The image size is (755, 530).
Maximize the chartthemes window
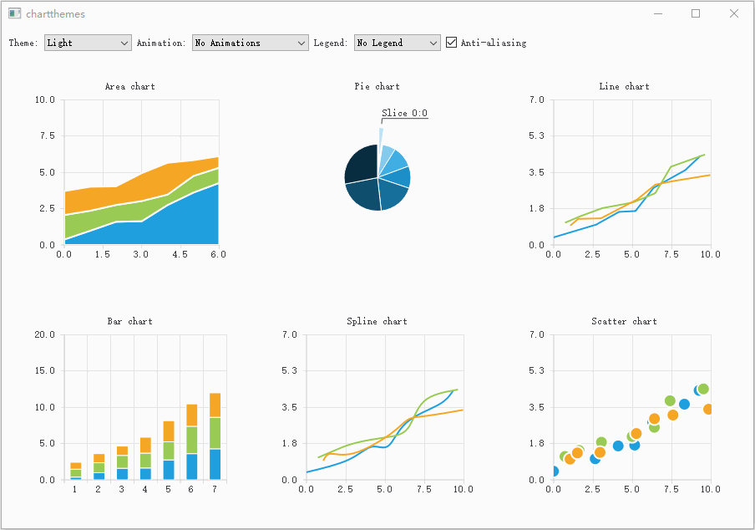pyautogui.click(x=696, y=13)
